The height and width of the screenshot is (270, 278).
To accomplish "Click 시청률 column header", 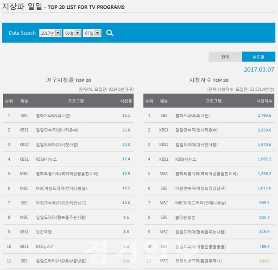I will click(x=126, y=101).
